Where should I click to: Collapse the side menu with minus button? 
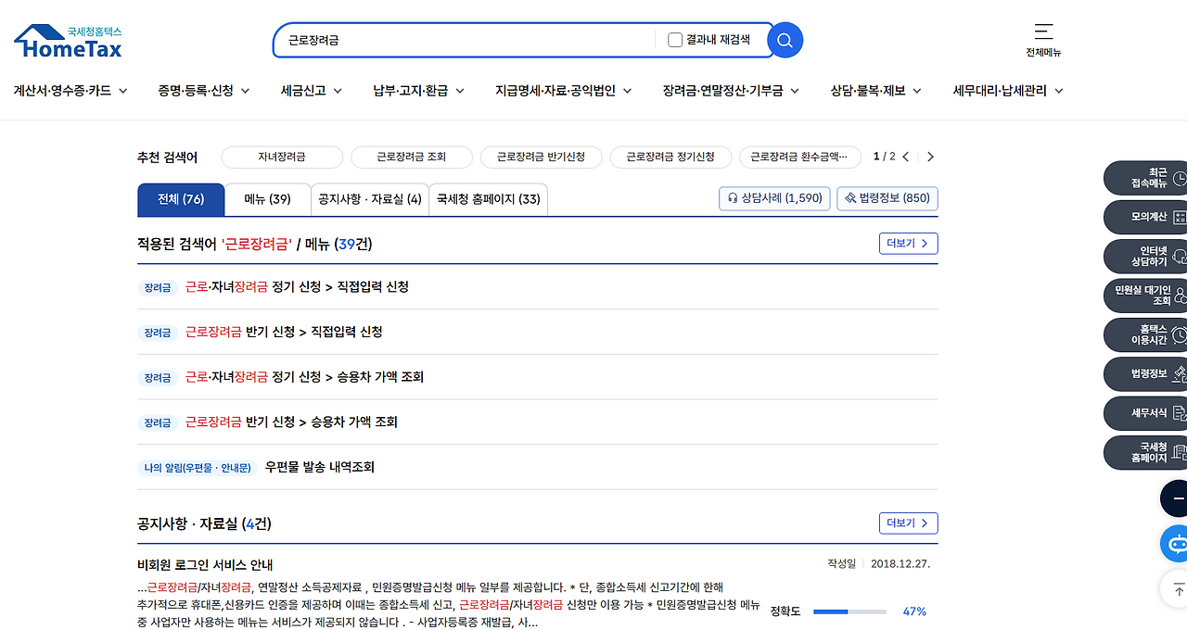(1175, 498)
